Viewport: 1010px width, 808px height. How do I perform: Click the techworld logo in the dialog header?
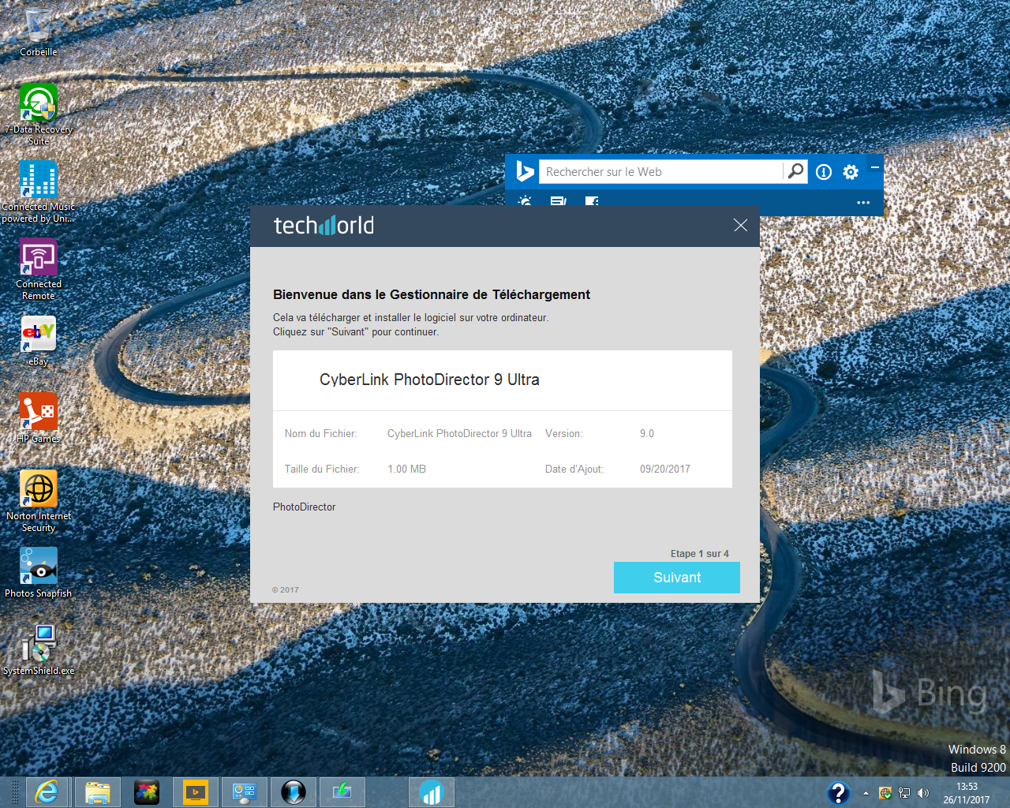pos(324,226)
